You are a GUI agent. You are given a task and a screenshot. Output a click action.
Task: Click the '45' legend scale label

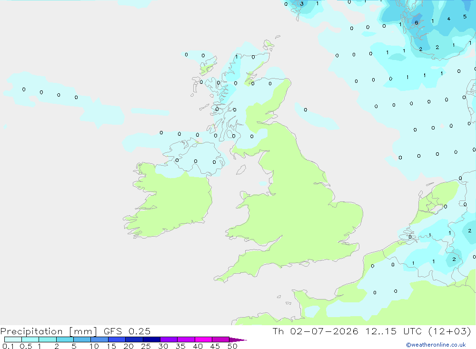point(215,346)
